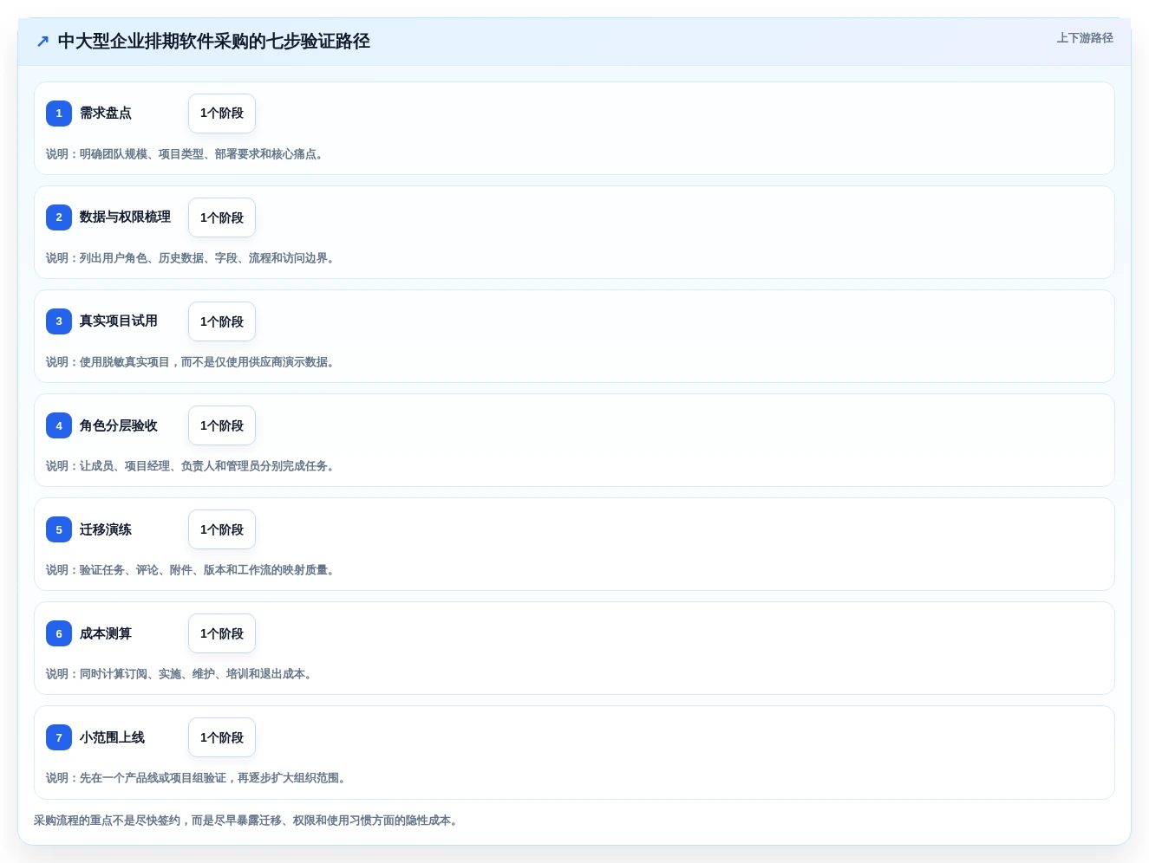The height and width of the screenshot is (863, 1149).
Task: Click the 1个阶段 button for 迁移演练
Action: pyautogui.click(x=222, y=529)
